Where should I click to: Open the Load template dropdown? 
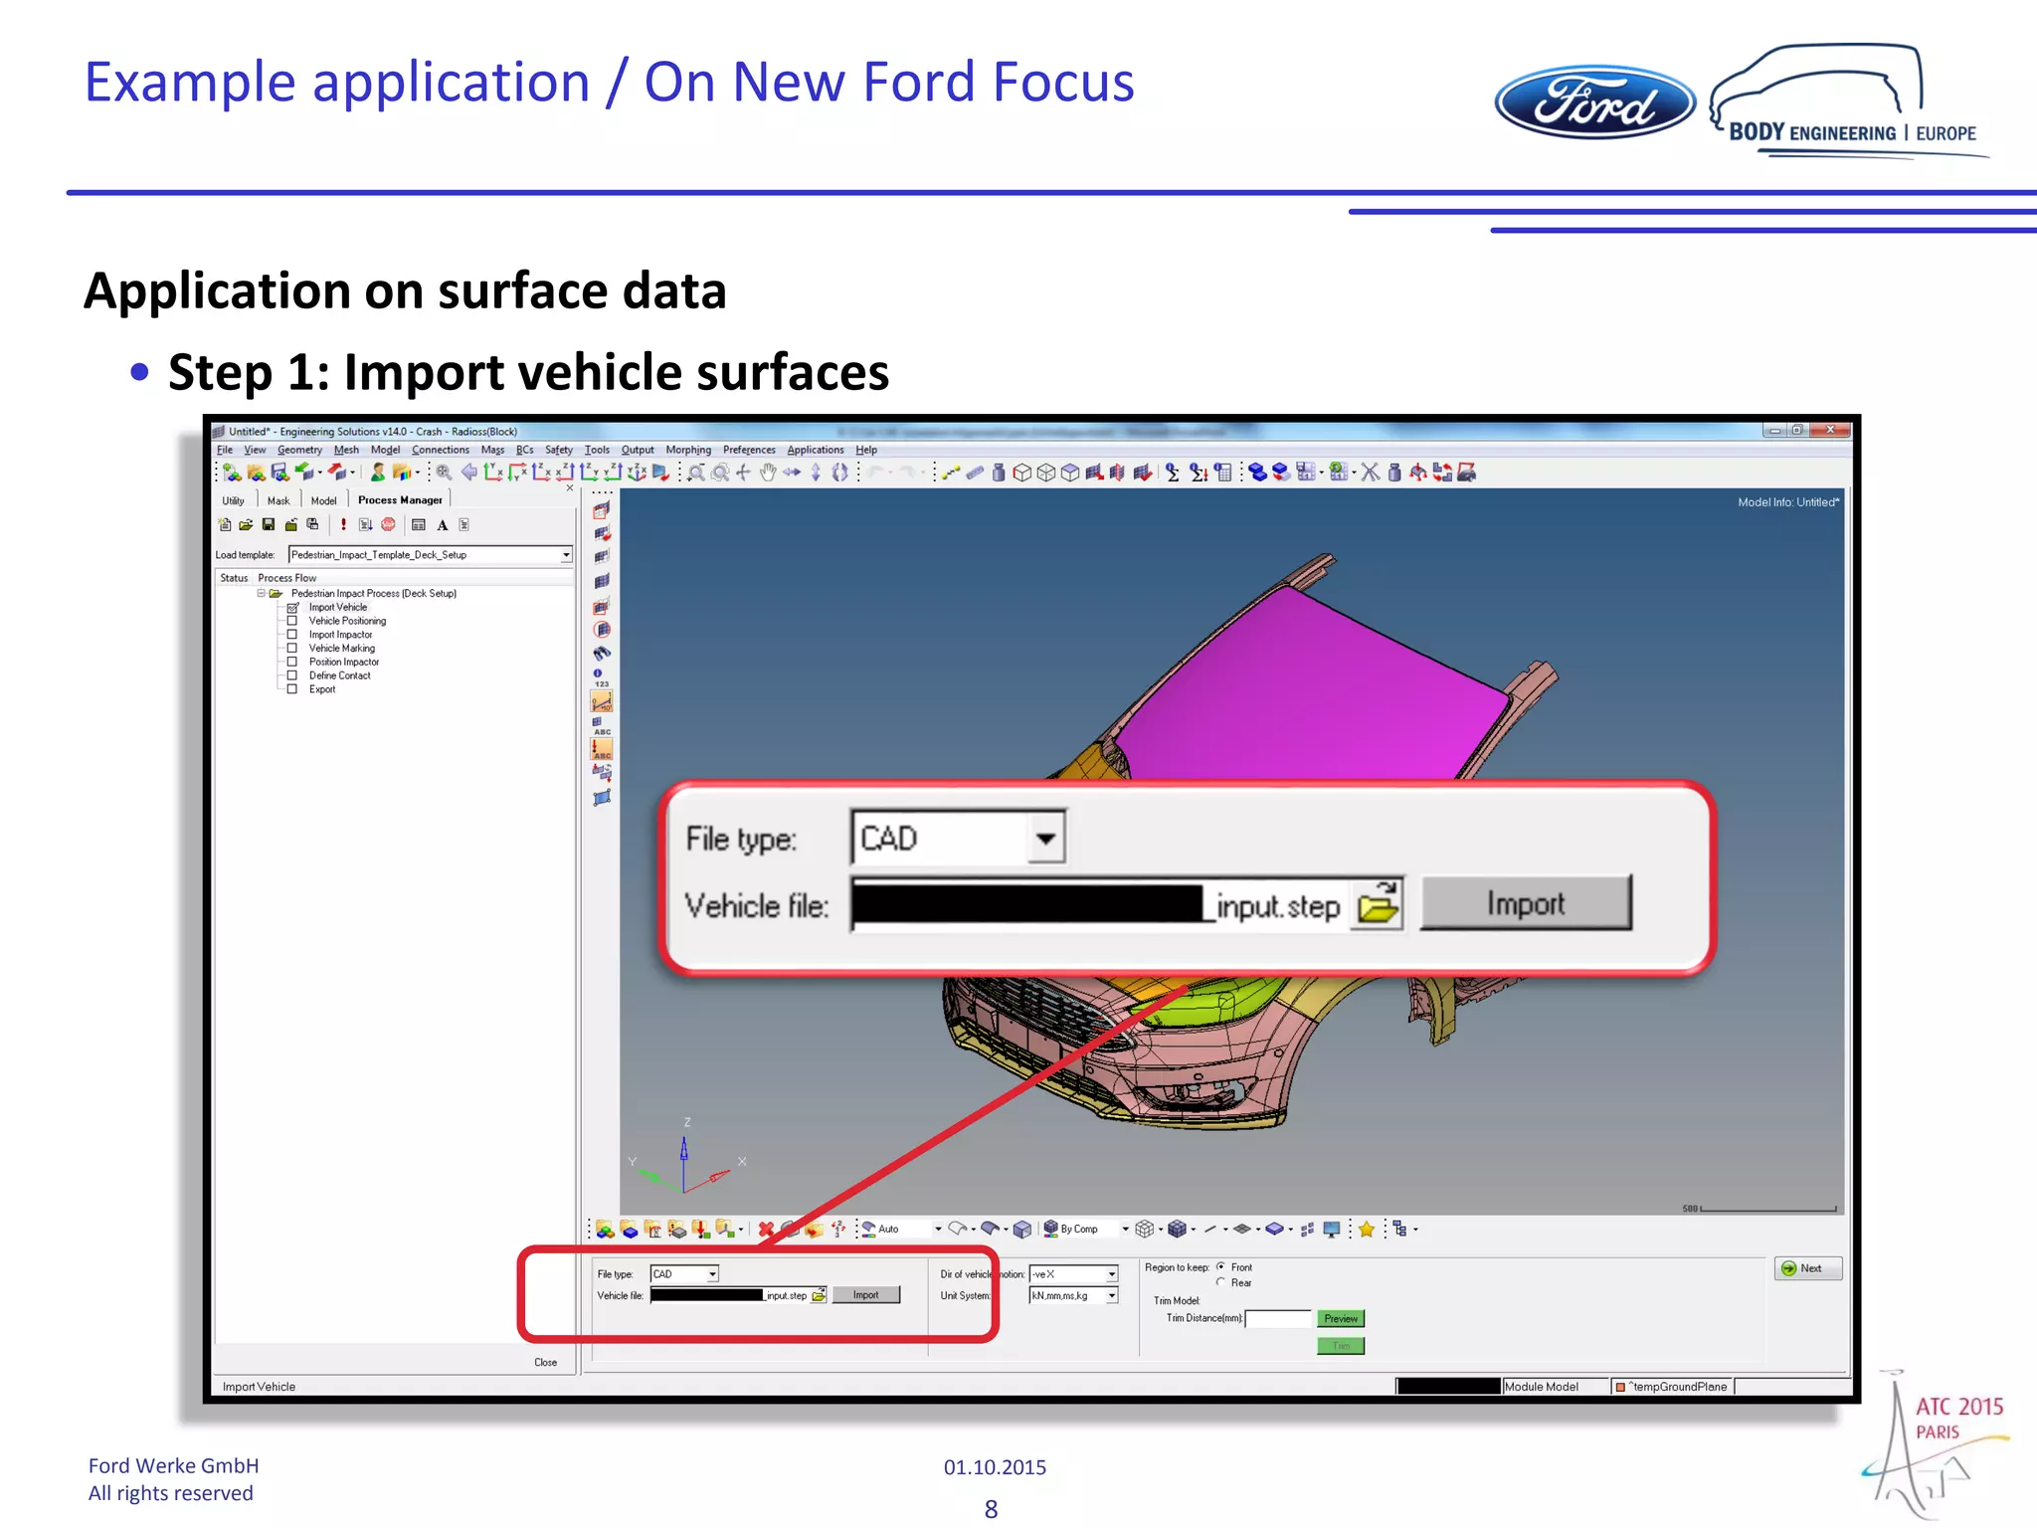click(566, 555)
